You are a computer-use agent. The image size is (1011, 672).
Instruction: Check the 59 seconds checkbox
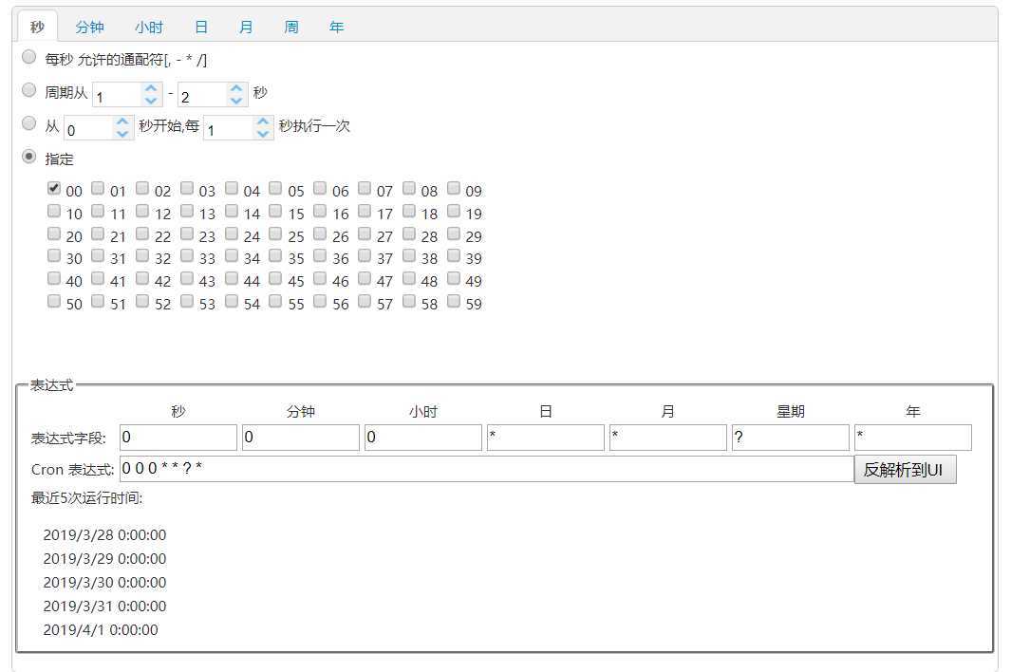(x=454, y=301)
